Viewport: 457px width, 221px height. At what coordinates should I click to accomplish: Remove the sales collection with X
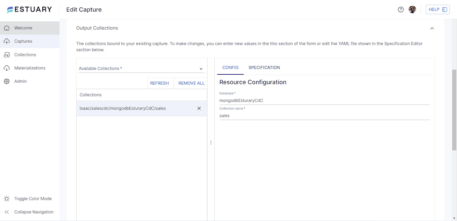[x=199, y=108]
